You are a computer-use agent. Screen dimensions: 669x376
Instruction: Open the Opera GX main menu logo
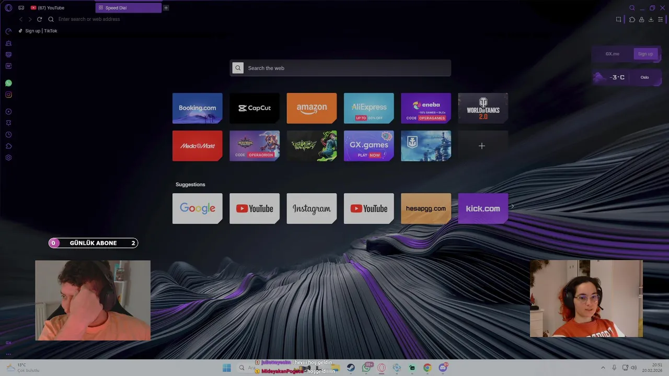pyautogui.click(x=8, y=8)
